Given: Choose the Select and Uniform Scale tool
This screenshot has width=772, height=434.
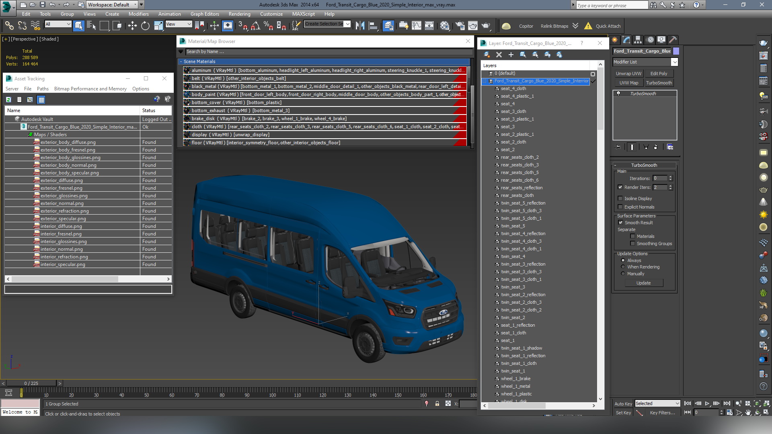Looking at the screenshot, I should pos(158,26).
